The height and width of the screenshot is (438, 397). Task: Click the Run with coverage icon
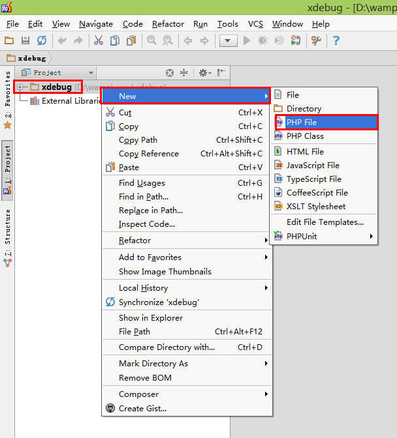coord(279,41)
